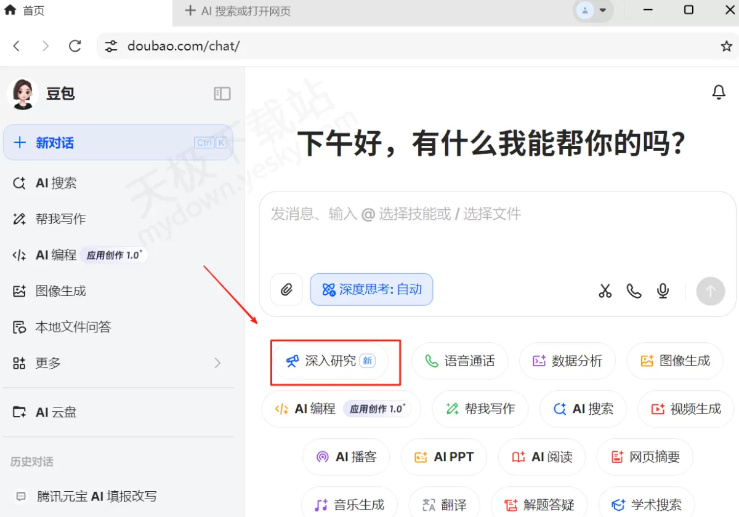
Task: Open history chat 腾讯元宝 AI 填报改写
Action: [118, 496]
